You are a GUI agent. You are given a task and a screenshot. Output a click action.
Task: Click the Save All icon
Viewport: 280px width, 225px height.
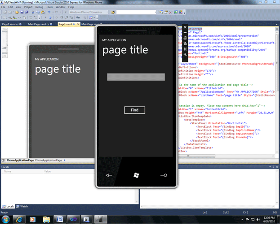pyautogui.click(x=27, y=12)
